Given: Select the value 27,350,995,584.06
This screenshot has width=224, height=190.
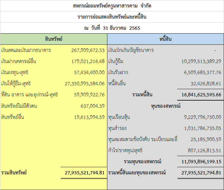Looking at the screenshot, I should (85, 84).
